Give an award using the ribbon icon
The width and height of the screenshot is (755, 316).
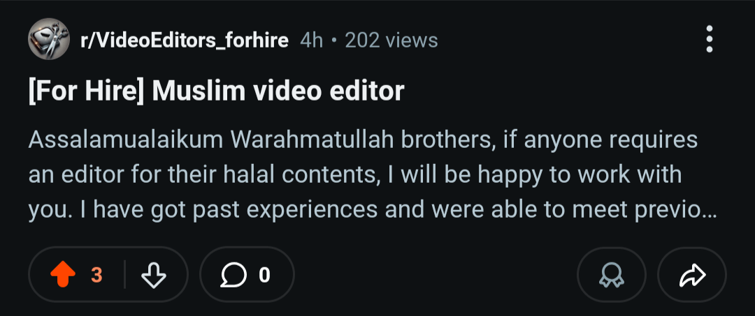pyautogui.click(x=612, y=275)
